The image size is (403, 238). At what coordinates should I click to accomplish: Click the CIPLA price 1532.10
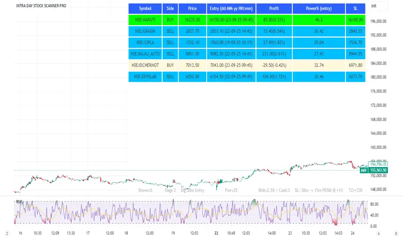point(192,42)
